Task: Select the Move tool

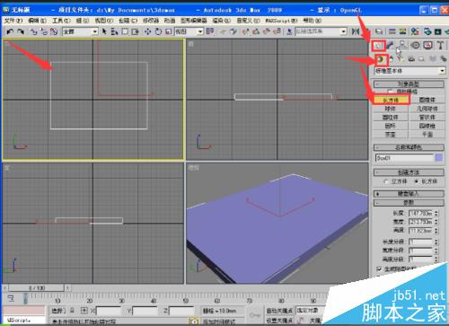Action: (x=147, y=31)
